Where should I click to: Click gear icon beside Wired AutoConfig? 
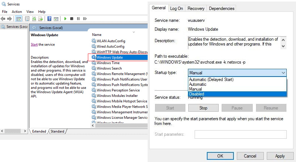pos(94,46)
